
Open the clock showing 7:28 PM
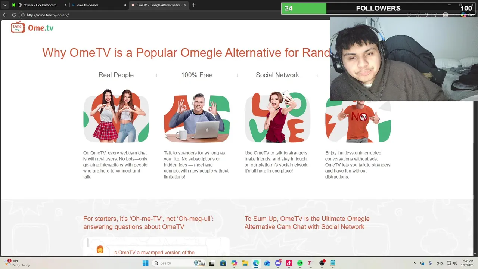coord(468,263)
